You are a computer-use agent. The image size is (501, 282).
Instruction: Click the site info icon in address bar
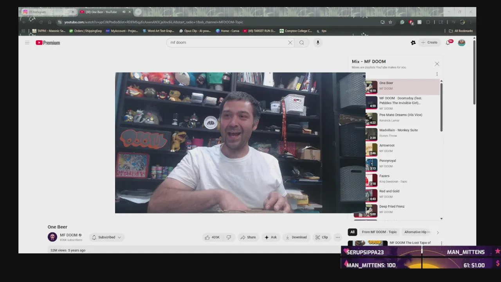coord(59,22)
